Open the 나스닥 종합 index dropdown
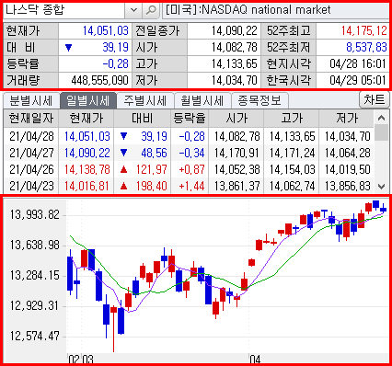The image size is (392, 366). 133,10
